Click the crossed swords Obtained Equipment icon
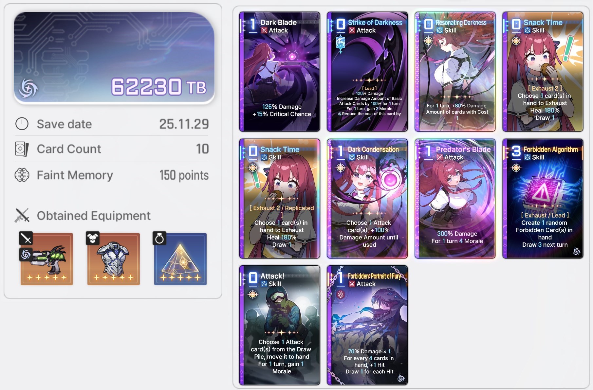Viewport: 593px width, 390px height. click(x=22, y=216)
